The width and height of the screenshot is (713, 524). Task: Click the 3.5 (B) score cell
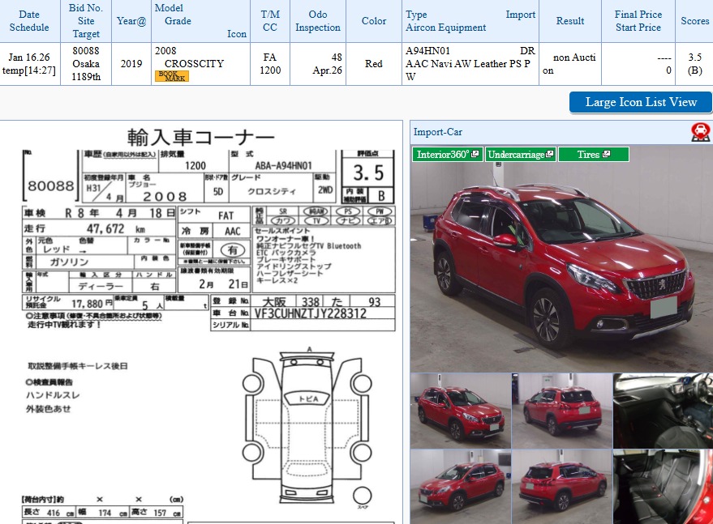click(x=694, y=64)
